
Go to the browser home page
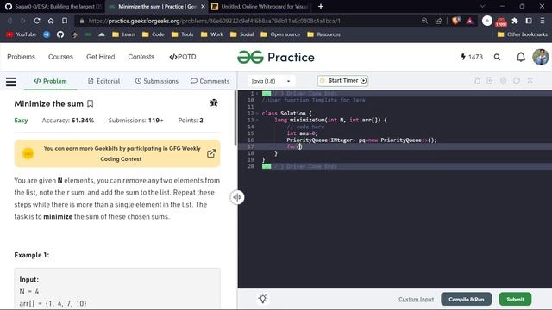51,21
